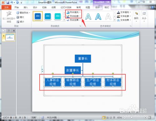Switch to the slides thumbnail pane tab
Viewport: 156px width, 121px height.
(x=4, y=31)
